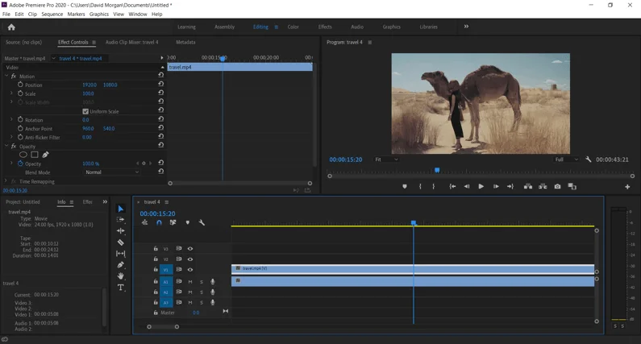Pick the Pen tool in the tools panel
Viewport: 641px width, 344px height.
click(x=121, y=265)
